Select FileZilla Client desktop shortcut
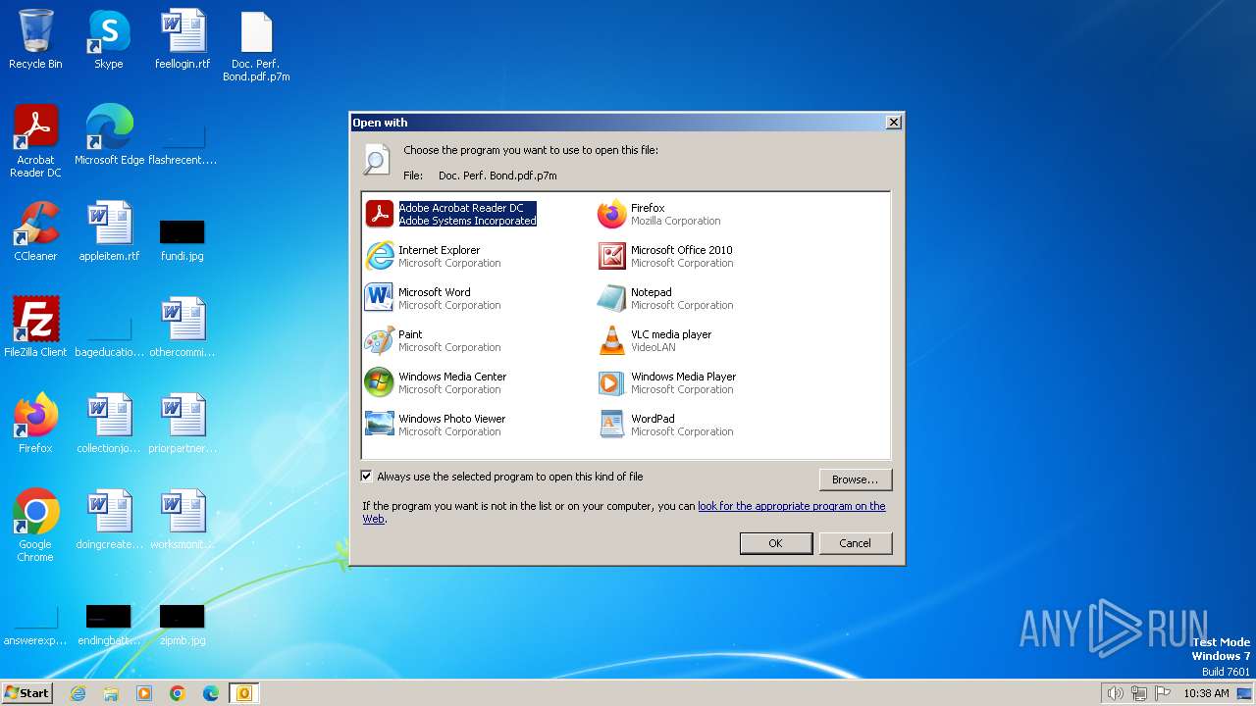This screenshot has height=706, width=1256. [x=35, y=328]
